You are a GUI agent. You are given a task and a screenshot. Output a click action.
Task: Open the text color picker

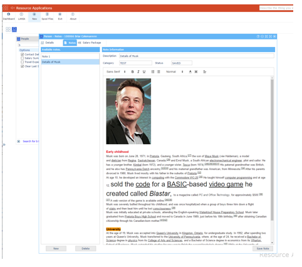(x=190, y=71)
